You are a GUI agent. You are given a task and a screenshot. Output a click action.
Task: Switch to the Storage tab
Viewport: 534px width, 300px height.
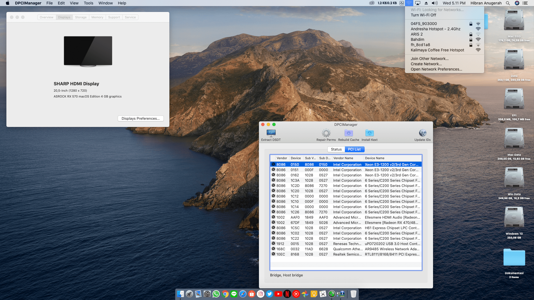click(x=81, y=17)
